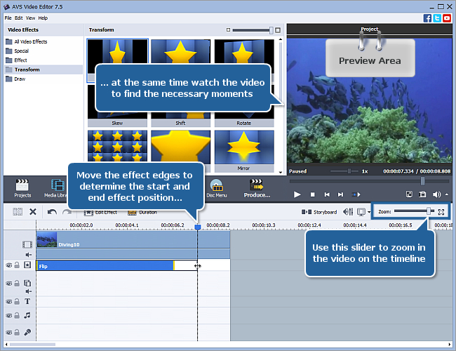Open the audio mixer icon

click(348, 212)
